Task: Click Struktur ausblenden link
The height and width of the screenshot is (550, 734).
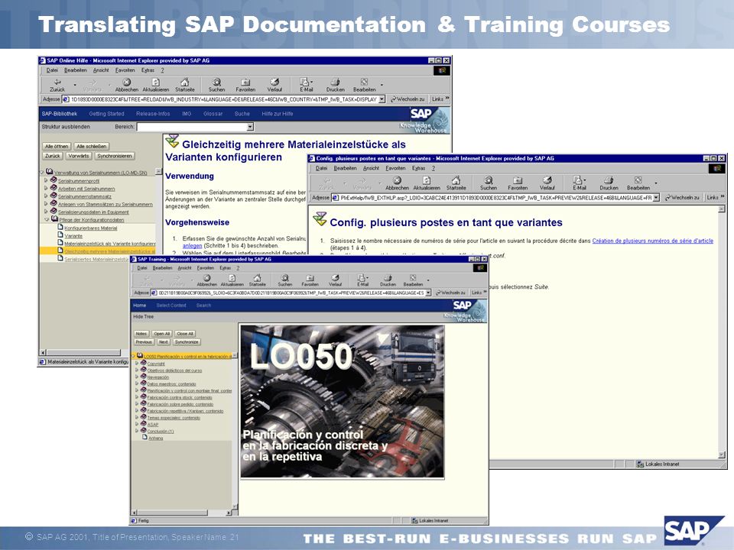Action: click(66, 127)
